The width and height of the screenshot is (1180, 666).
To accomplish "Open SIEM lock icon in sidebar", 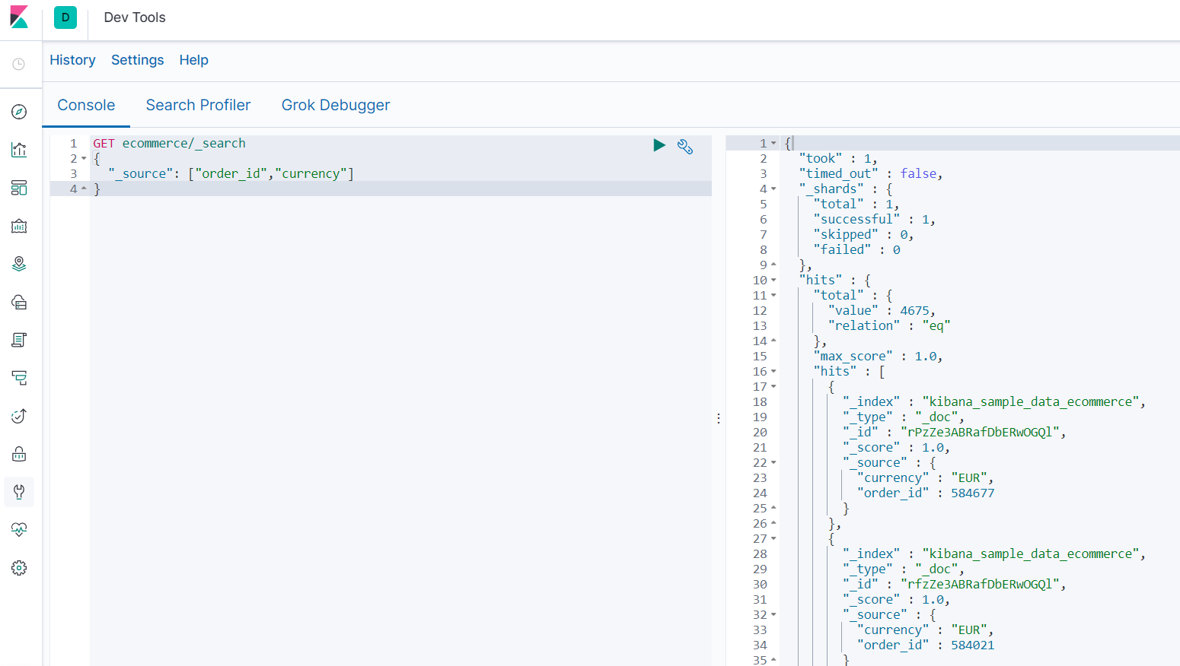I will pos(19,454).
